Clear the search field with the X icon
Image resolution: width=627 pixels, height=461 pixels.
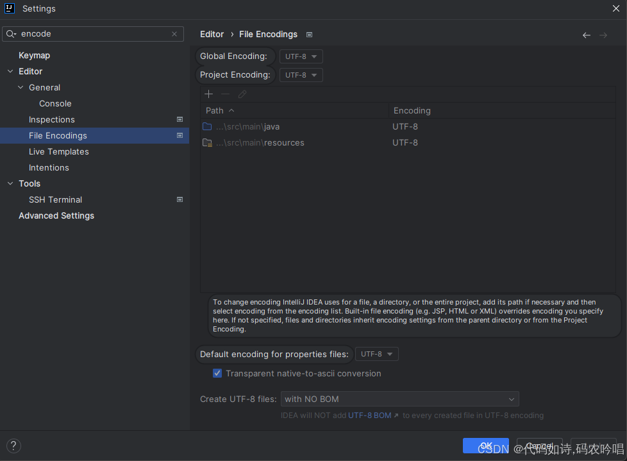(174, 34)
